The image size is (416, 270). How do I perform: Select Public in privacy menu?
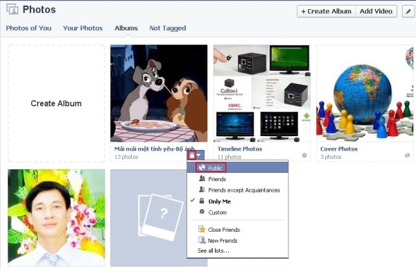point(238,168)
